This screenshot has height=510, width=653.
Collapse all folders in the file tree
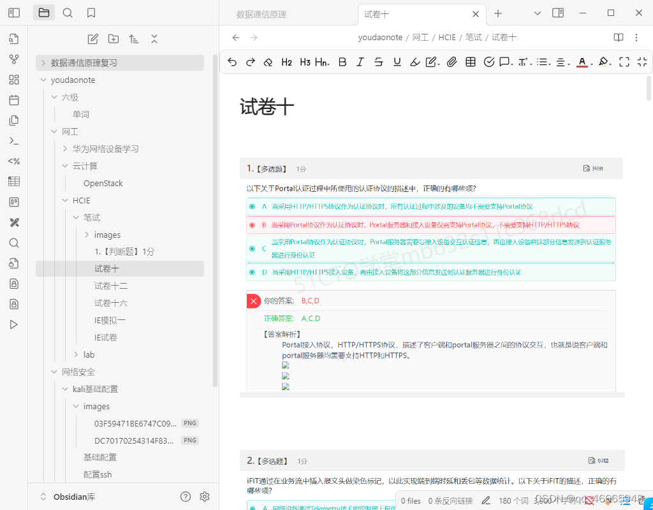tap(154, 39)
